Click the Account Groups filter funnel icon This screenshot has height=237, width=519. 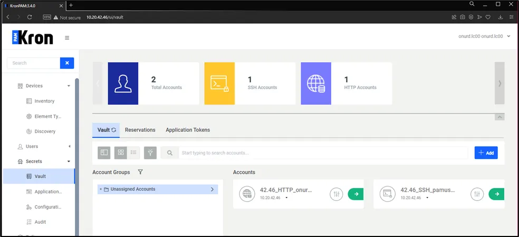(140, 172)
